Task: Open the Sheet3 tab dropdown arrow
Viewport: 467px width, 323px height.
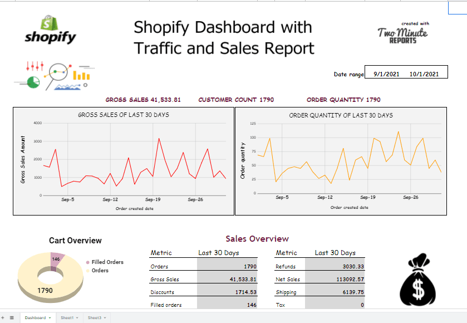Action: [104, 317]
